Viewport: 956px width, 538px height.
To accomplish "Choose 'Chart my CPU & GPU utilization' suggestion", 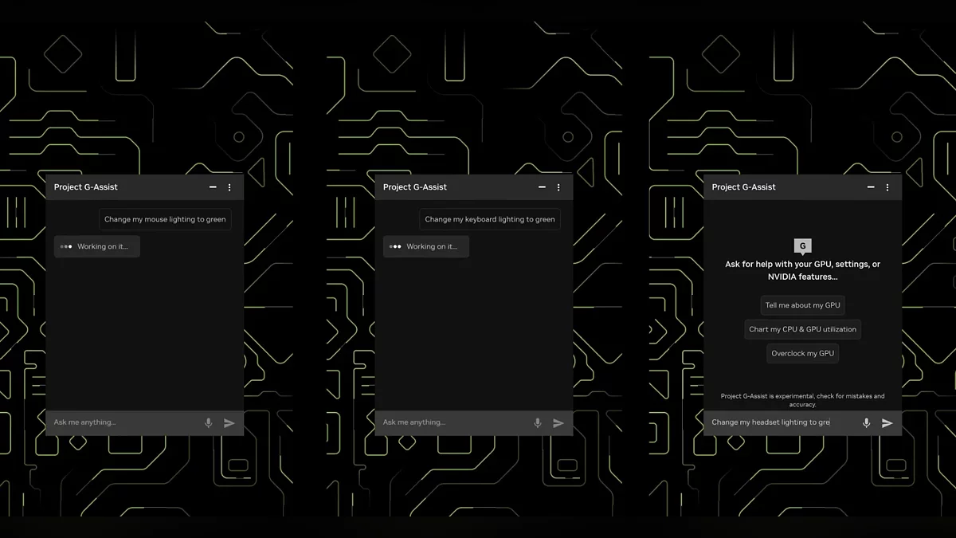I will click(802, 329).
